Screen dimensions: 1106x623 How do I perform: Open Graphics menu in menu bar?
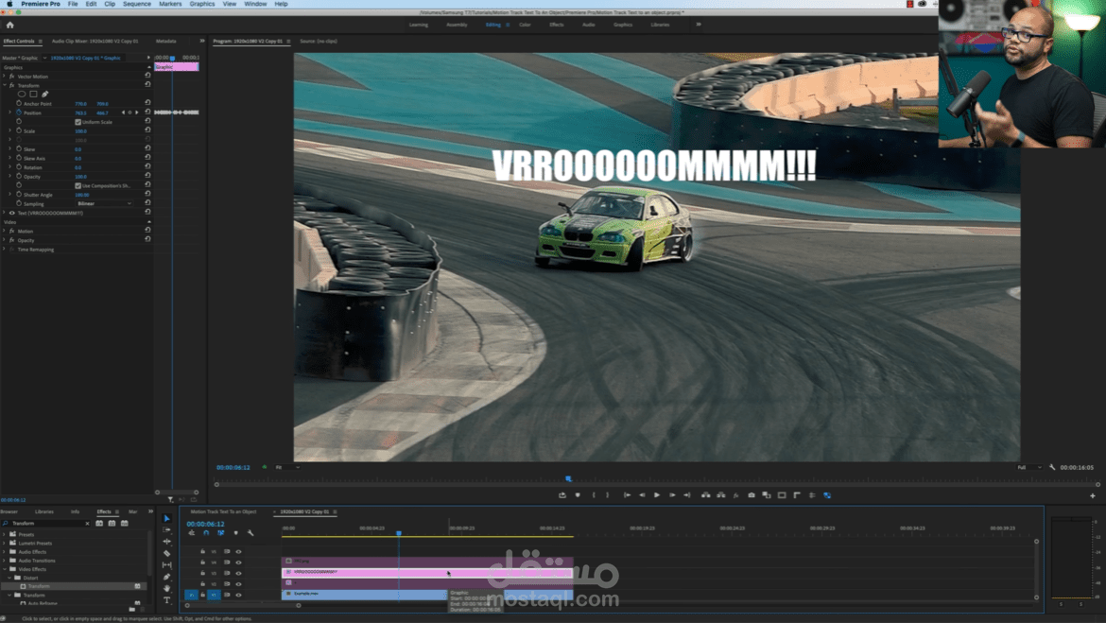(201, 4)
